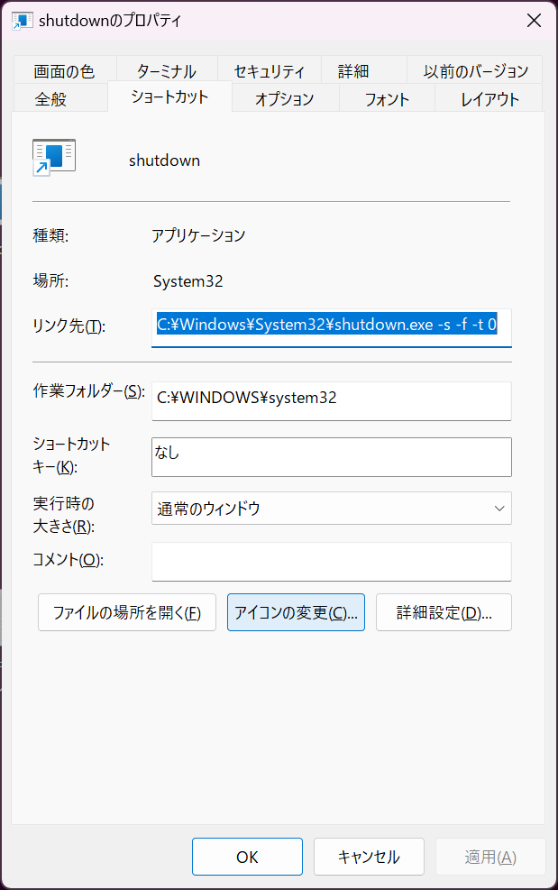Screen dimensions: 558x890
Task: Open the オプション tab
Action: (x=285, y=98)
